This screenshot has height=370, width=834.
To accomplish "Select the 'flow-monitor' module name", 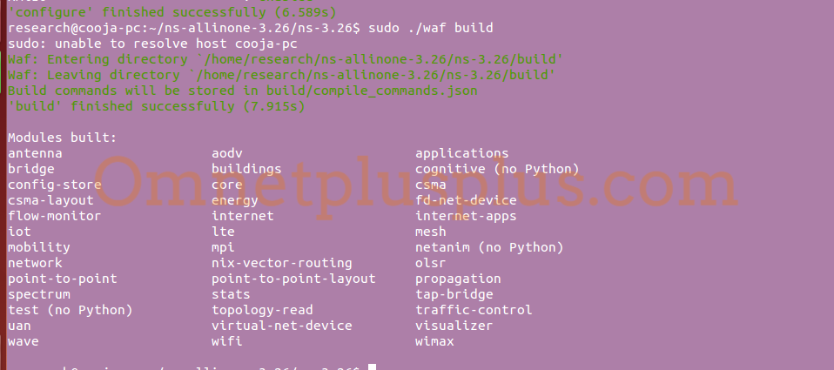I will [54, 216].
